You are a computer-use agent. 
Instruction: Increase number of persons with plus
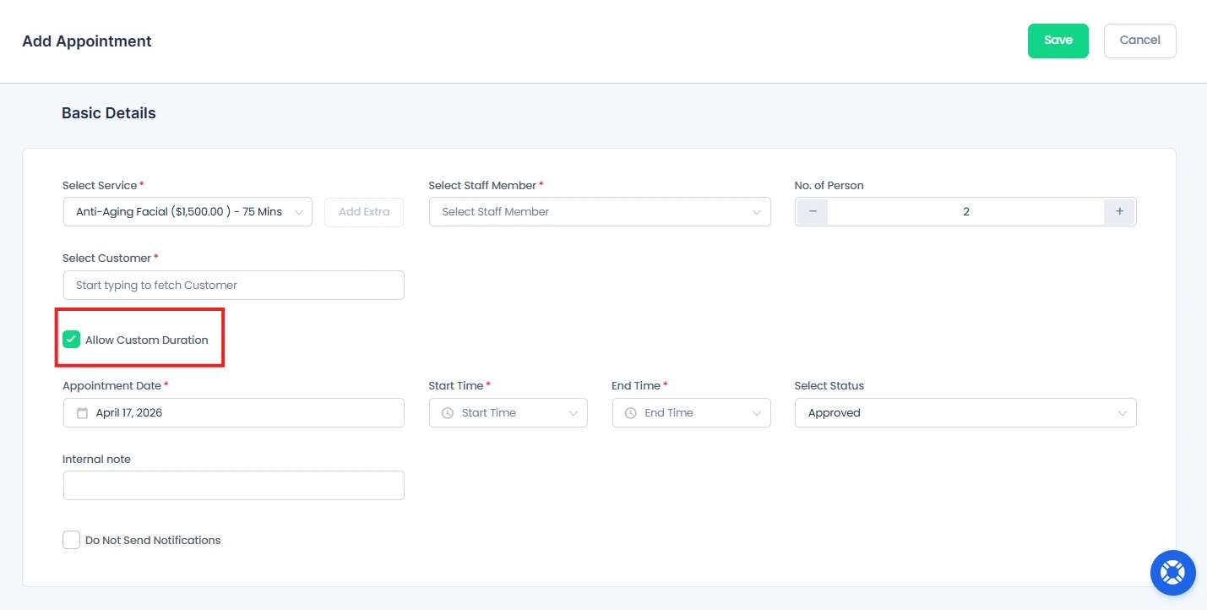point(1119,212)
